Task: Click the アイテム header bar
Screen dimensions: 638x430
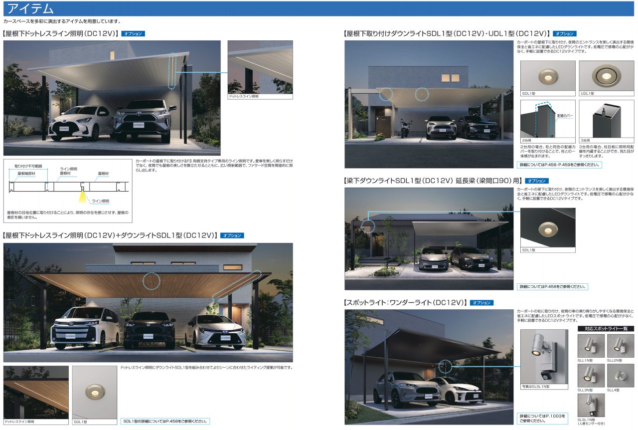Action: coord(319,8)
